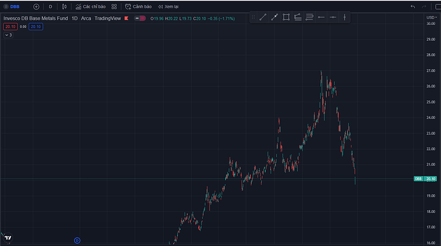Open the USD currency dropdown

coord(431,17)
